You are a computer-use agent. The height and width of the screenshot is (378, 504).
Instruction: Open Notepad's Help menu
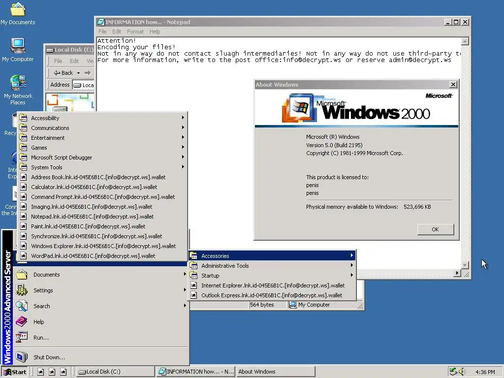click(x=155, y=31)
